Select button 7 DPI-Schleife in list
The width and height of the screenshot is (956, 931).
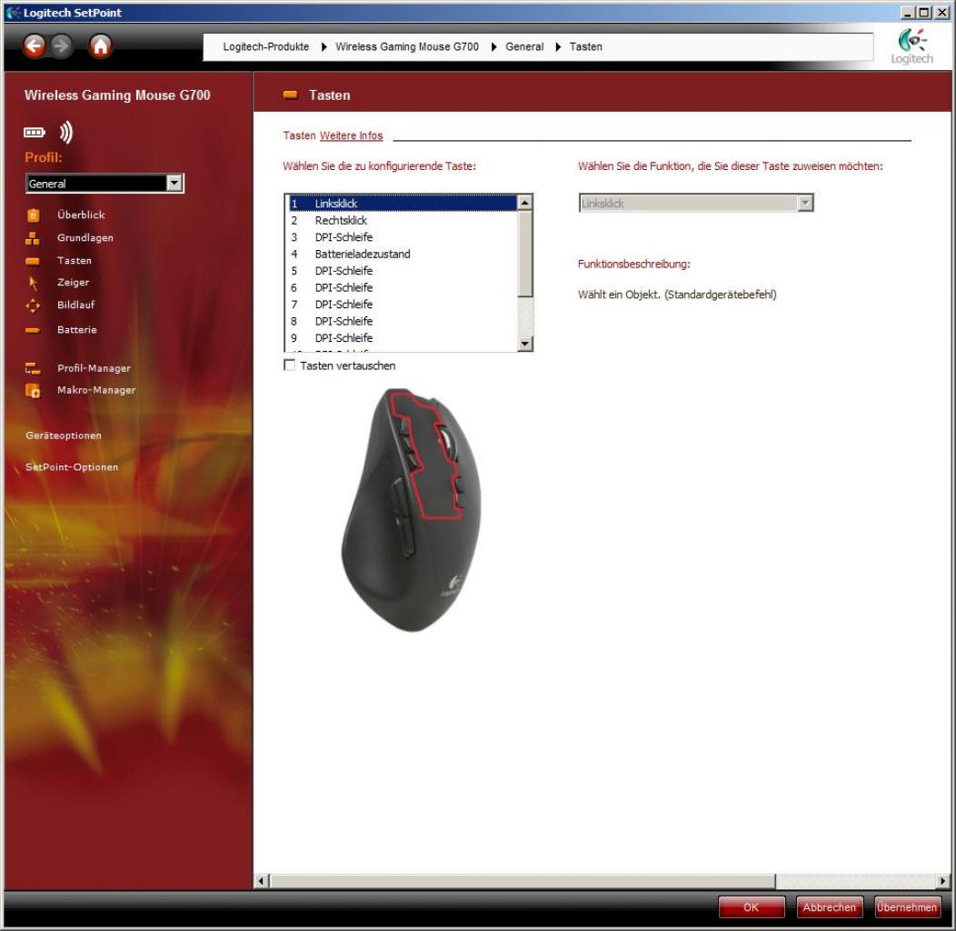tap(403, 305)
